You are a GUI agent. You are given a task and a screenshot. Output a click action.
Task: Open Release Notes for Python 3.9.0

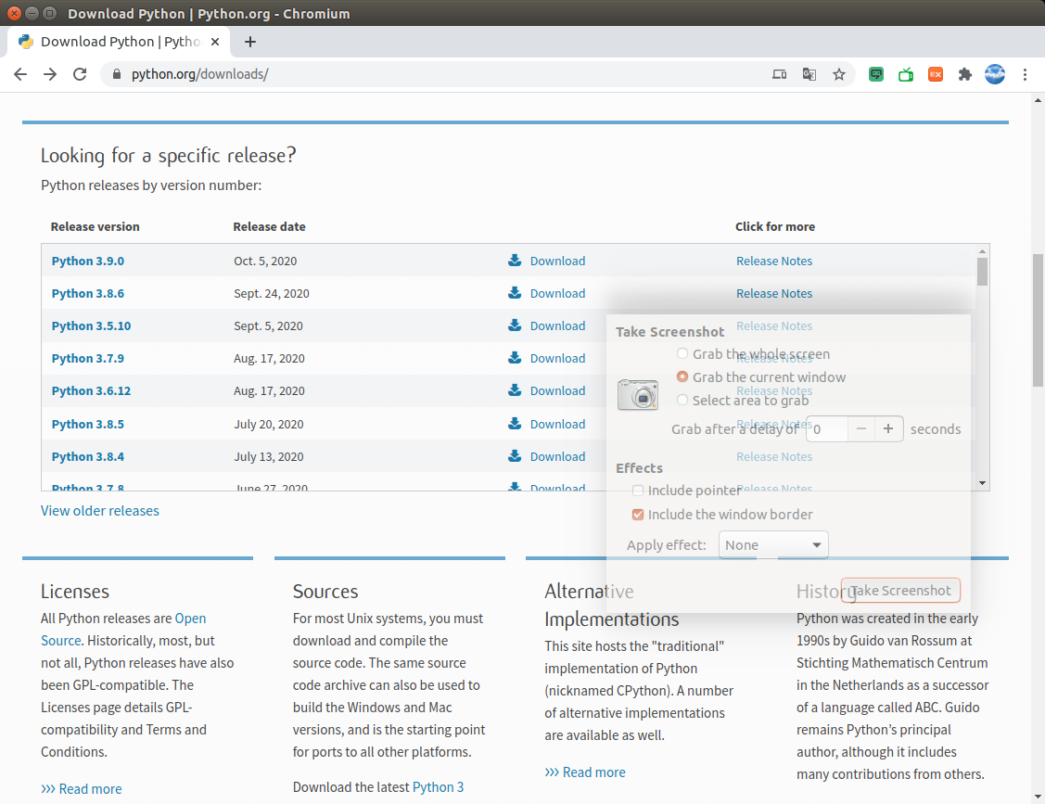point(773,261)
